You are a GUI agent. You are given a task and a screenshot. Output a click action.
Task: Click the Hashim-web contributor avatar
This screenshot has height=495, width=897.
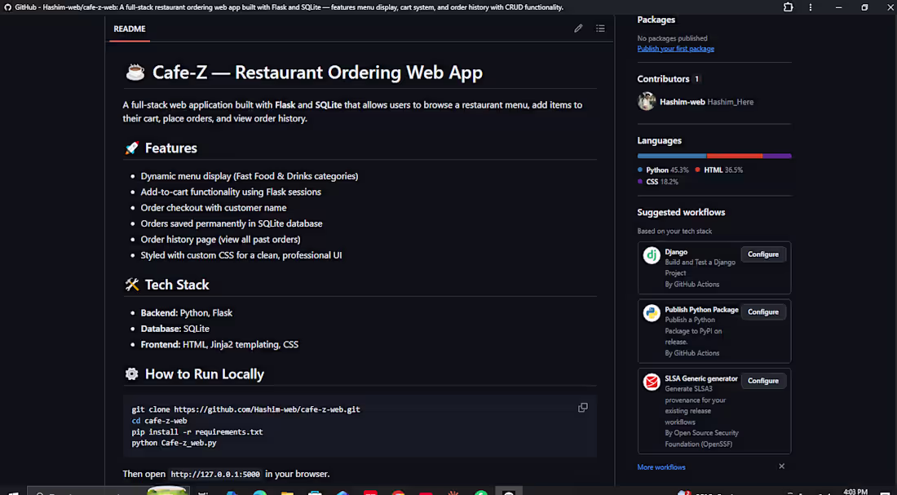coord(647,101)
